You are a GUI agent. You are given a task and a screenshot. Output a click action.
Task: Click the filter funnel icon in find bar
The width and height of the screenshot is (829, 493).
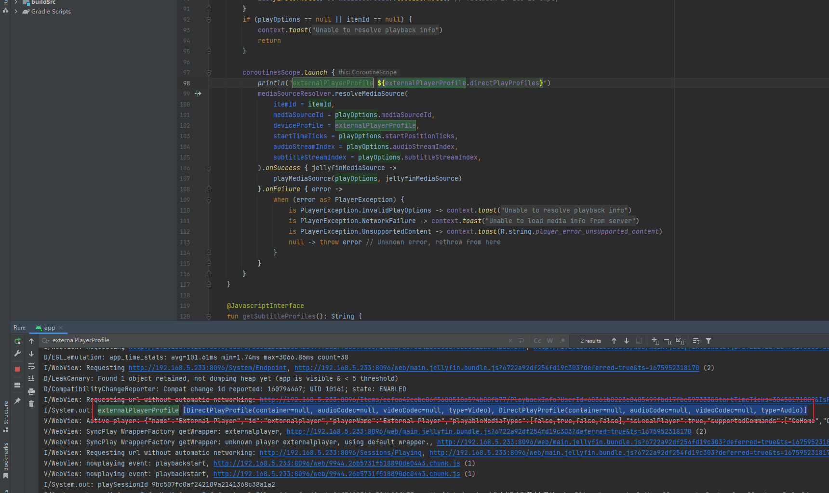(x=709, y=341)
